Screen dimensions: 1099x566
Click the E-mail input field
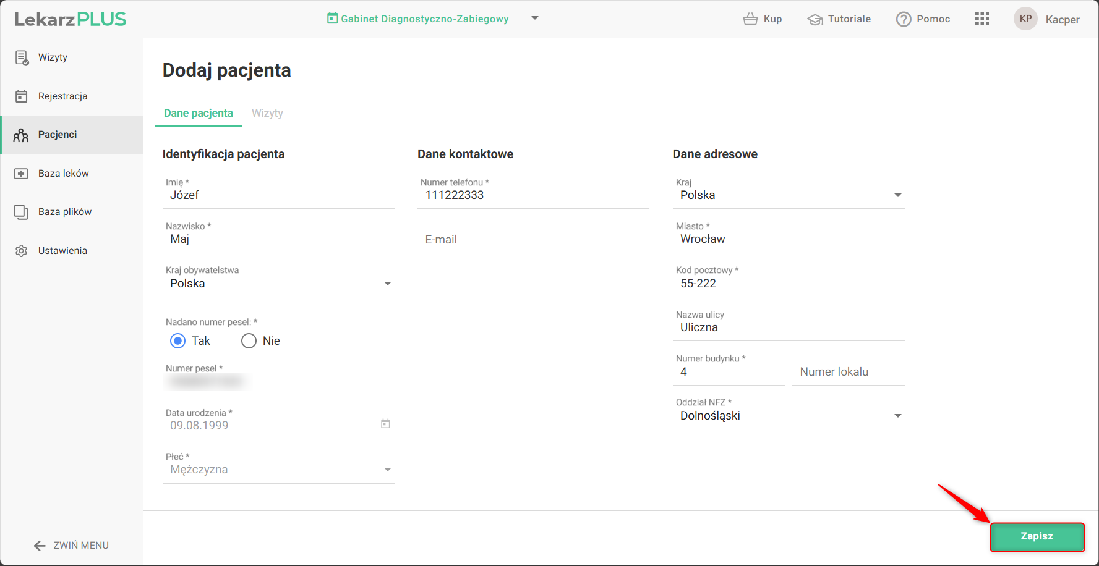(x=533, y=240)
